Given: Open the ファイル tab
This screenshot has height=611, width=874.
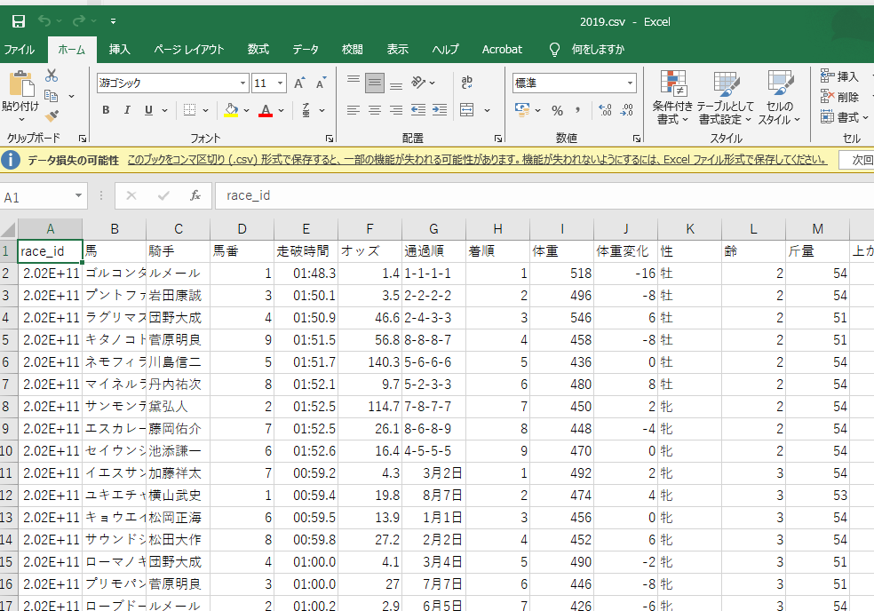Looking at the screenshot, I should [x=20, y=49].
